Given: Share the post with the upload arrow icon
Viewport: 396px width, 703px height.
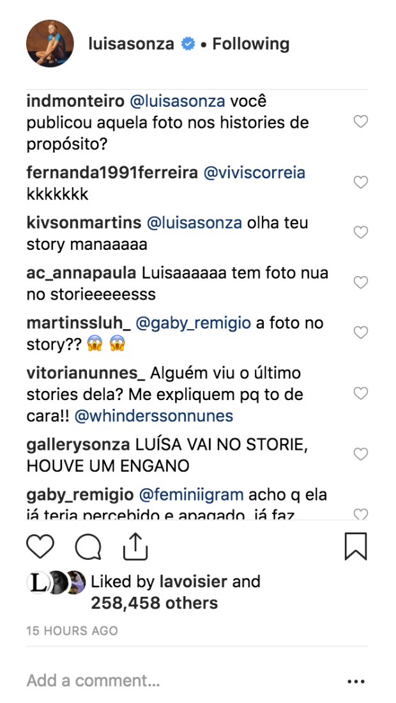Looking at the screenshot, I should [135, 547].
